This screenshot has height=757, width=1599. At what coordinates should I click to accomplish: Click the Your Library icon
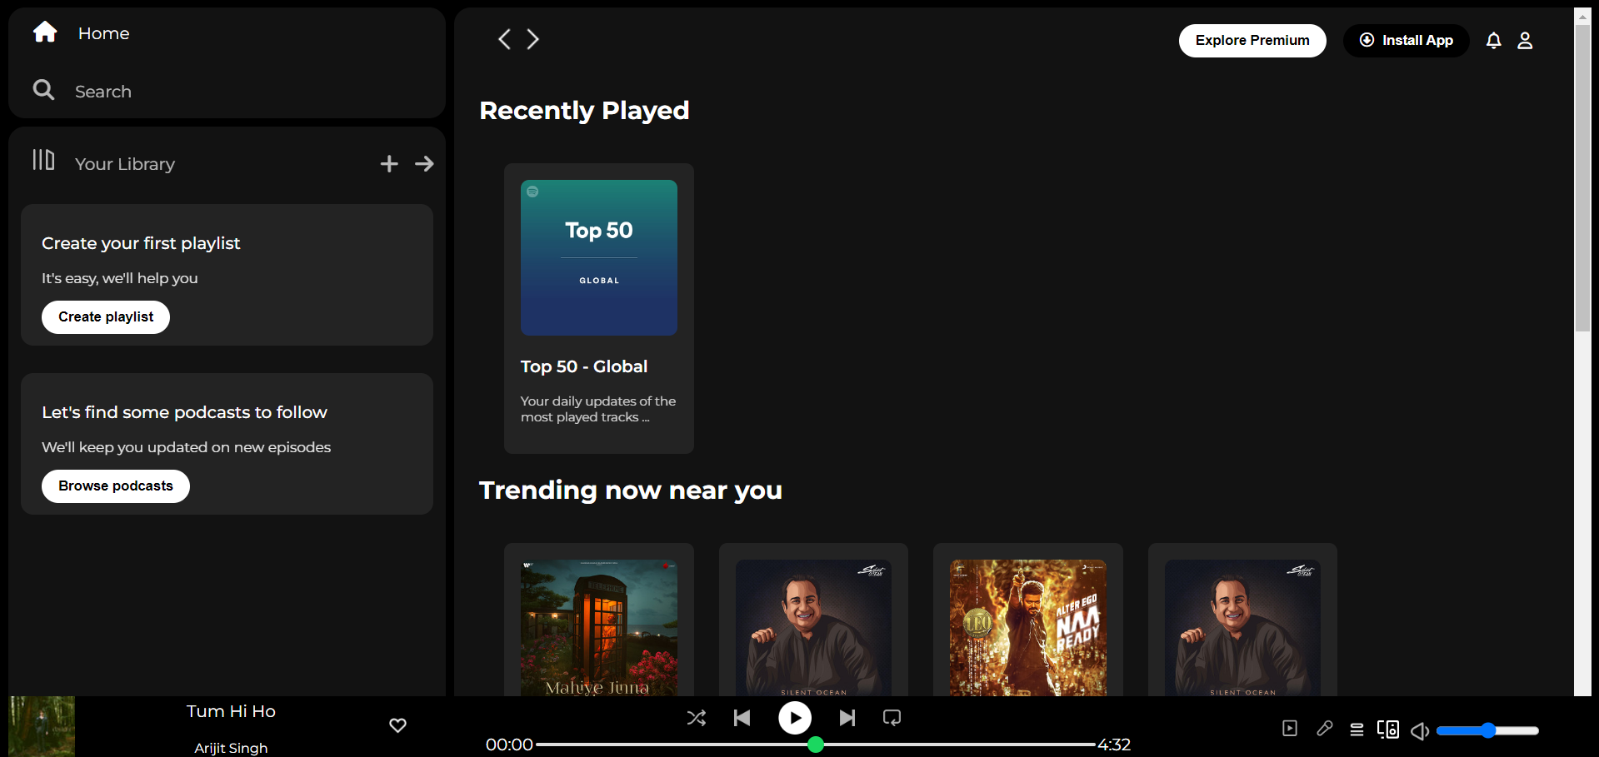(43, 160)
